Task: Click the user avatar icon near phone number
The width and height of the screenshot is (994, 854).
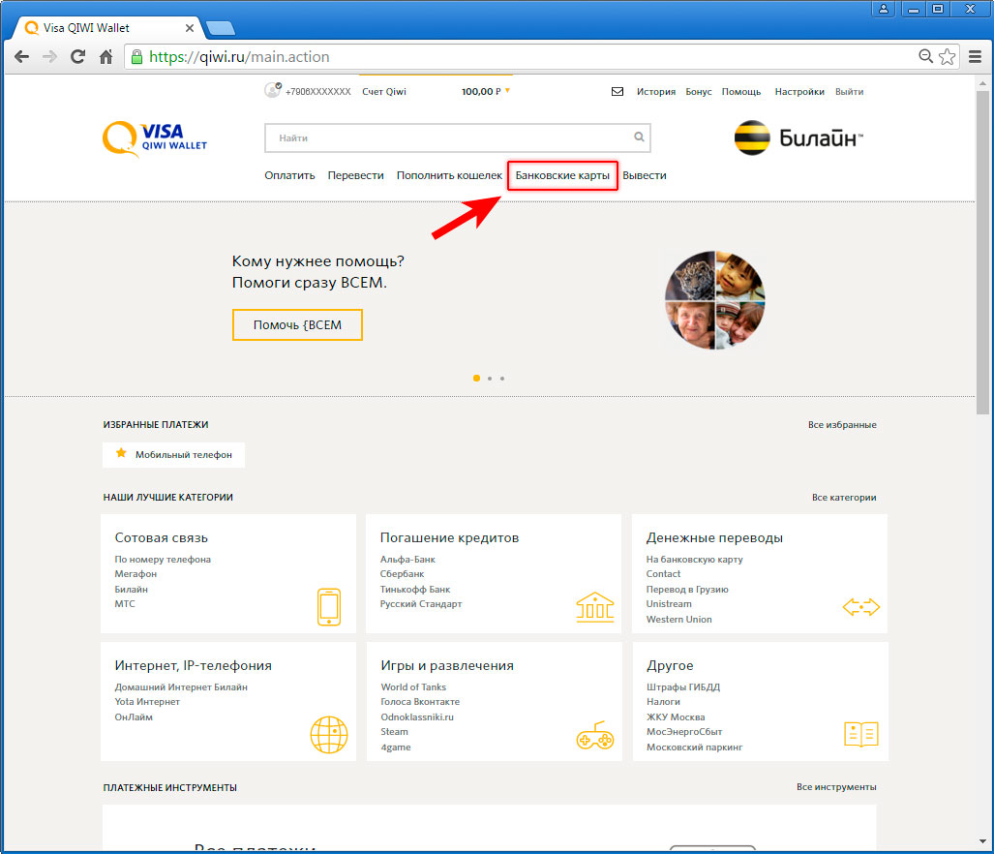Action: click(x=273, y=90)
